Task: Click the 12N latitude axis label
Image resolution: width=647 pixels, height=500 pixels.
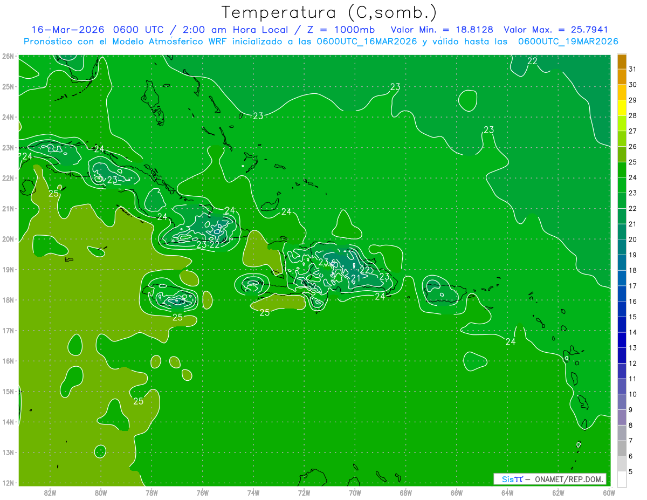Action: (x=8, y=482)
